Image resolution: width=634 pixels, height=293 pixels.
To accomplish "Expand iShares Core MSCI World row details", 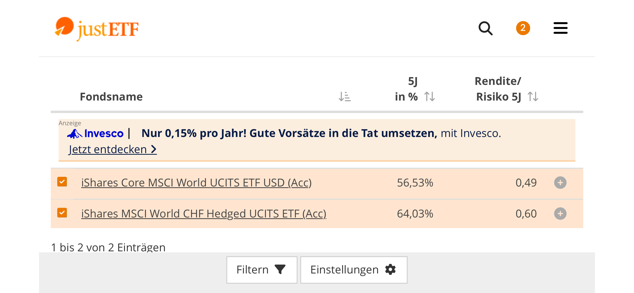I will tap(560, 183).
